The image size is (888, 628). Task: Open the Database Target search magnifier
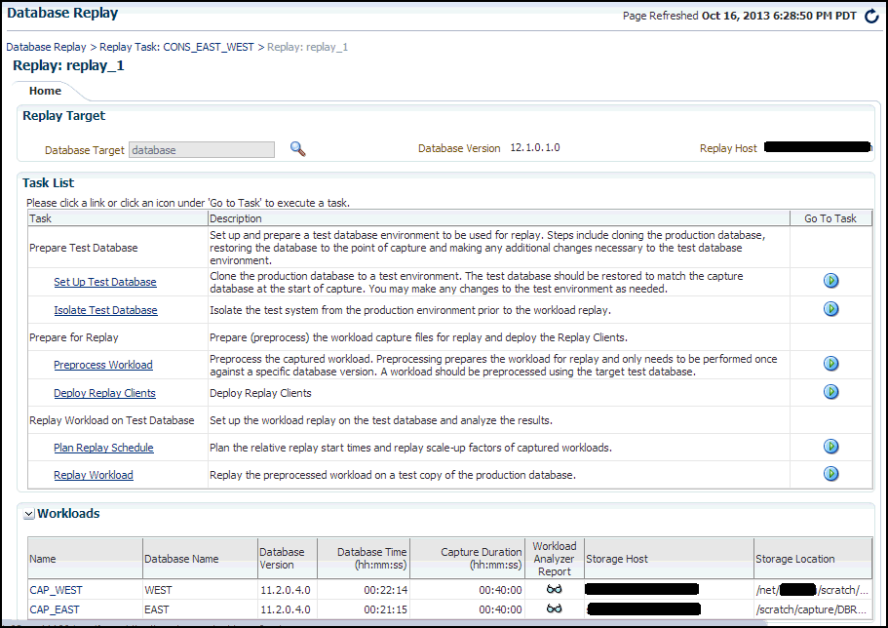tap(297, 148)
